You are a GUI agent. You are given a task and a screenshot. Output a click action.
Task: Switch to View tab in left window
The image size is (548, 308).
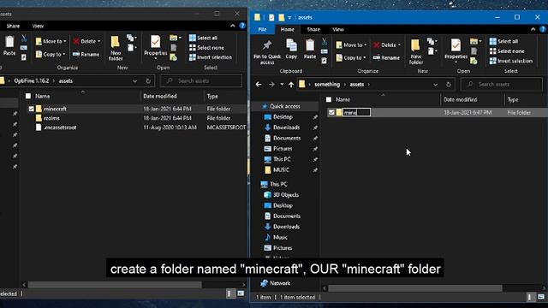38,26
